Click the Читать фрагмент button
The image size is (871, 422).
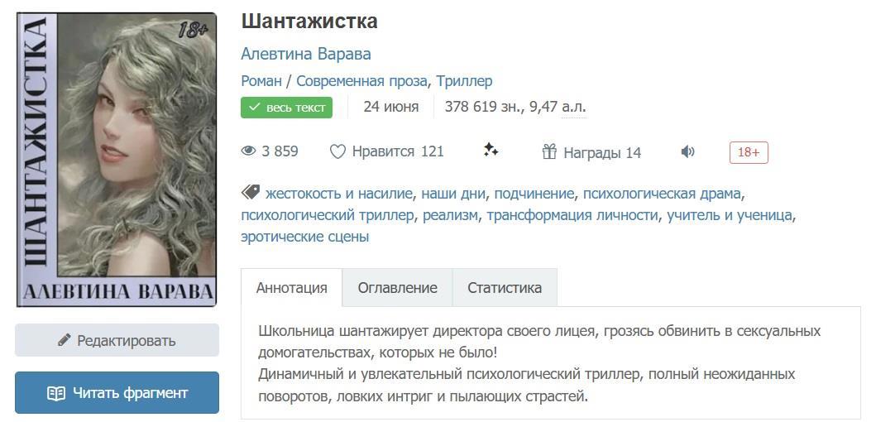[117, 393]
